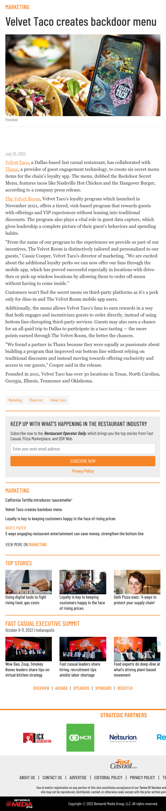Open the inflation top story thumbnail
Image resolution: width=166 pixels, height=811 pixels.
(x=29, y=582)
